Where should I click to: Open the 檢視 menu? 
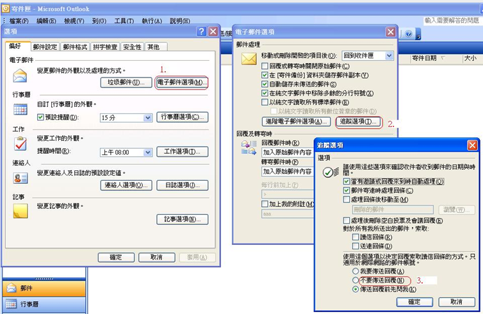click(x=74, y=21)
